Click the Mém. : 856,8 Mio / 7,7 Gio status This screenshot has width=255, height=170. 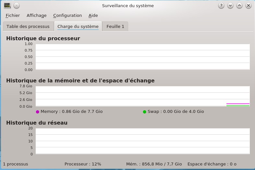pyautogui.click(x=154, y=164)
